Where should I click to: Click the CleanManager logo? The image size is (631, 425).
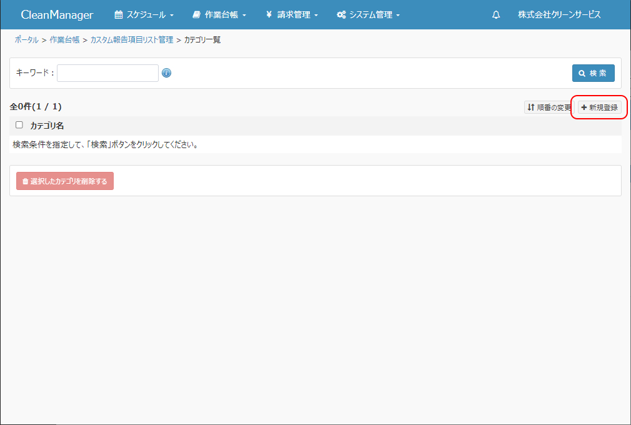pos(57,15)
